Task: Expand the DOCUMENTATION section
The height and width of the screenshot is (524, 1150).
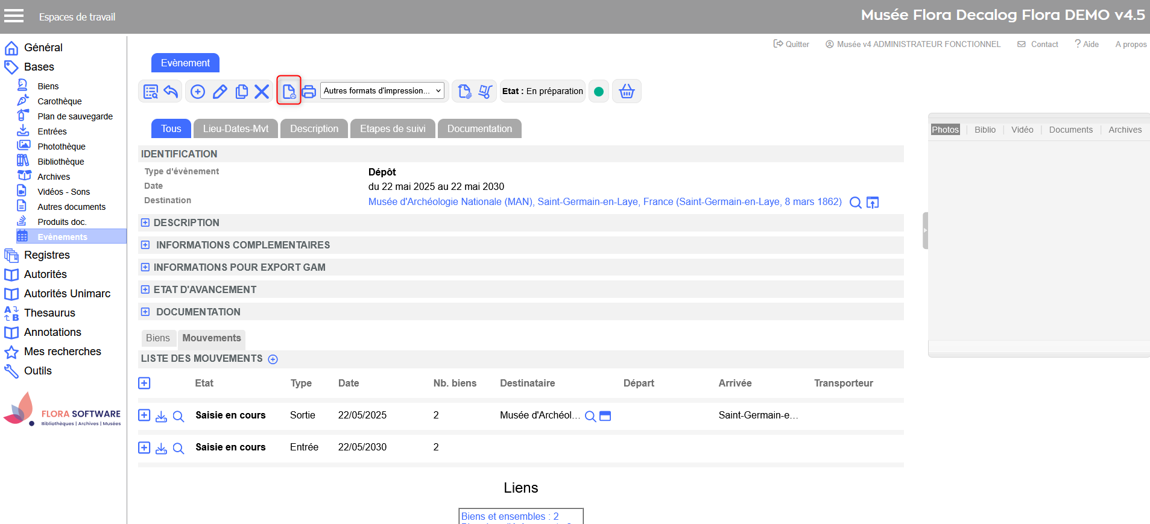Action: (145, 312)
